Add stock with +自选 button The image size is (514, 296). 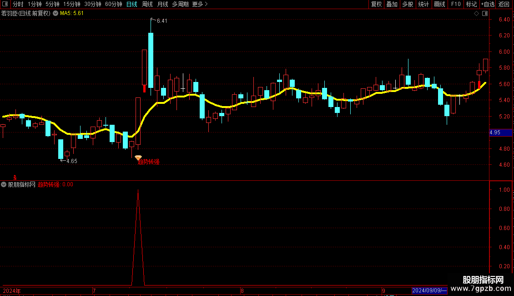point(488,4)
